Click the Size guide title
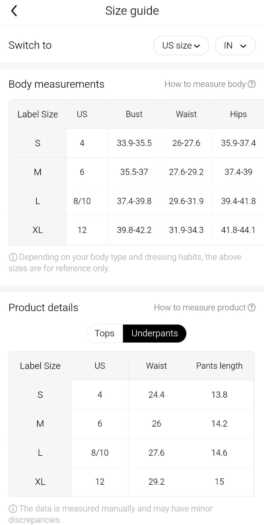The height and width of the screenshot is (525, 264). click(x=132, y=11)
